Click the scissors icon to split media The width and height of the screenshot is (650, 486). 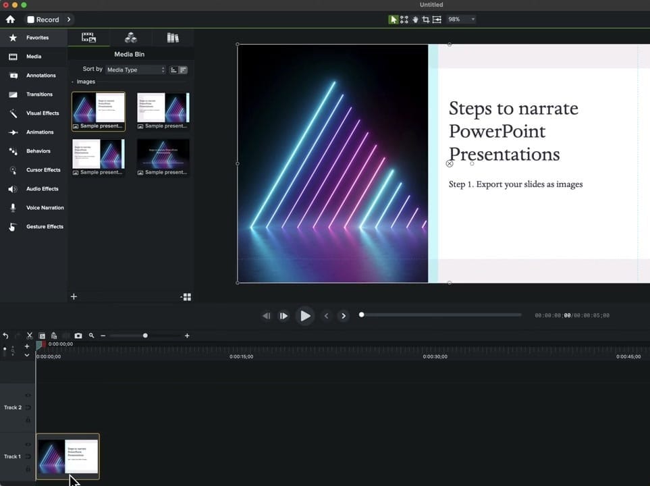tap(30, 335)
